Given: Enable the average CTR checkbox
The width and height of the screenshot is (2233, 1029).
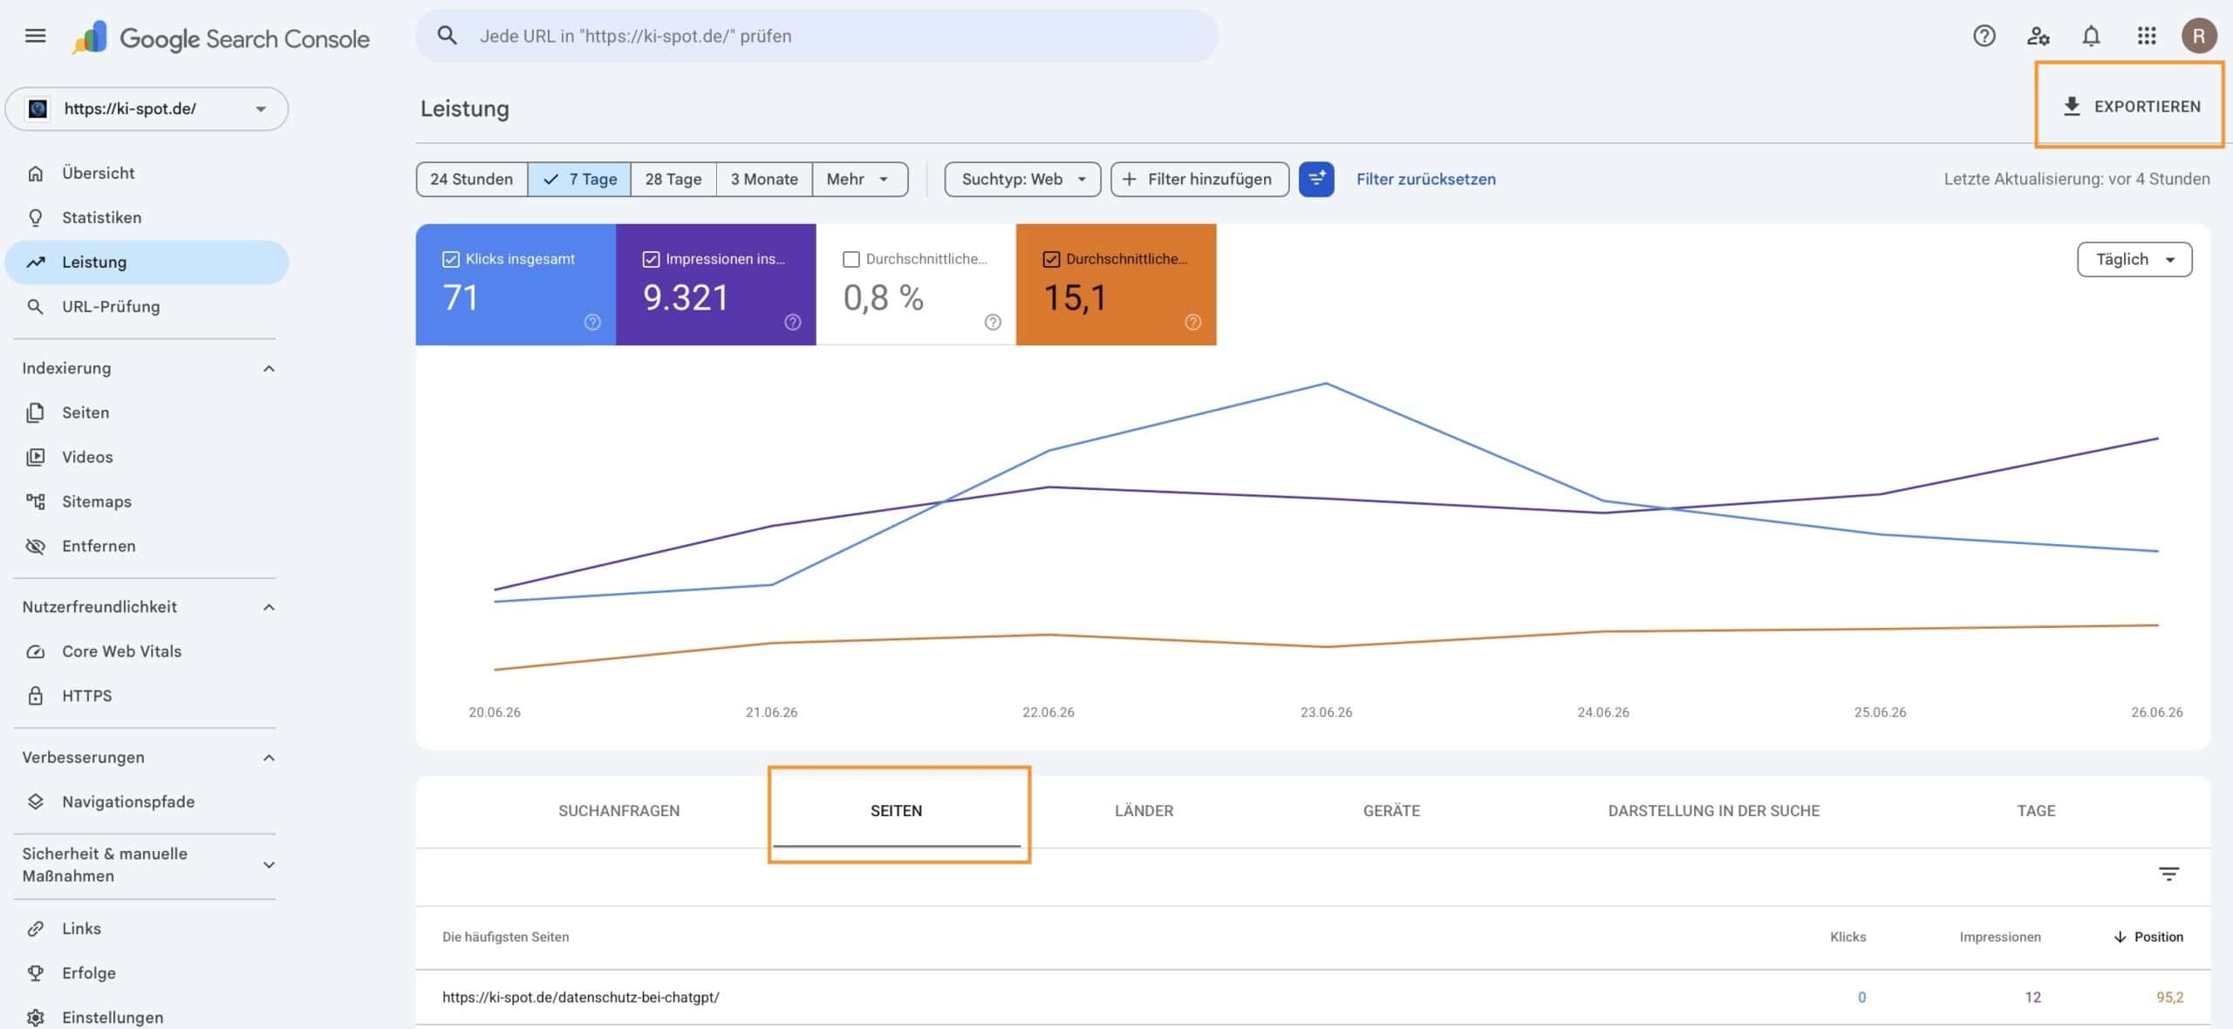Looking at the screenshot, I should tap(851, 259).
